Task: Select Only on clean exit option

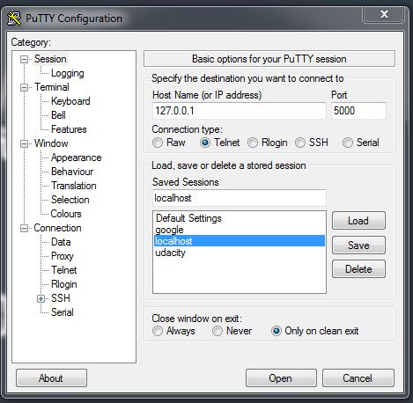Action: point(277,331)
